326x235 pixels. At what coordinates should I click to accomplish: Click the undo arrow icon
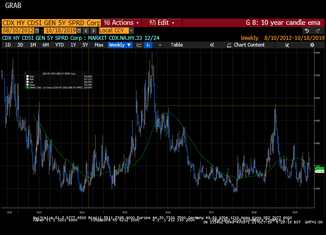(307, 31)
